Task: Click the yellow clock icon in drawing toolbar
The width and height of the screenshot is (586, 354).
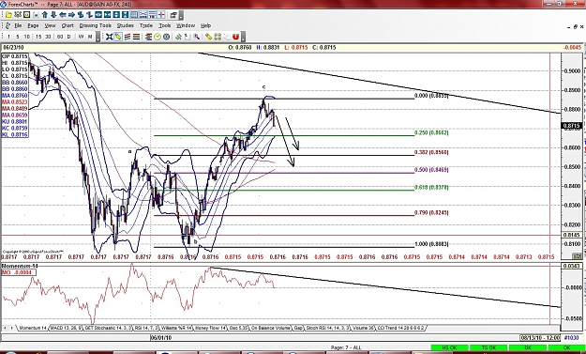Action: (158, 37)
